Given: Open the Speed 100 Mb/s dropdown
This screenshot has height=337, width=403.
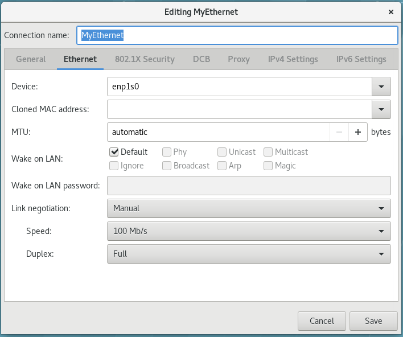Looking at the screenshot, I should click(249, 231).
